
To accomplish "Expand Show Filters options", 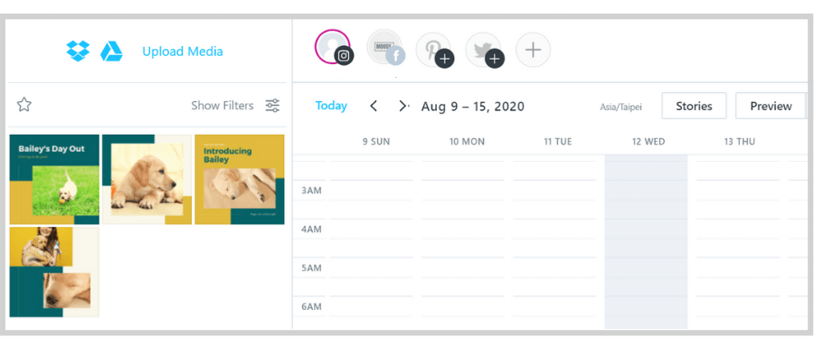I will pos(222,106).
